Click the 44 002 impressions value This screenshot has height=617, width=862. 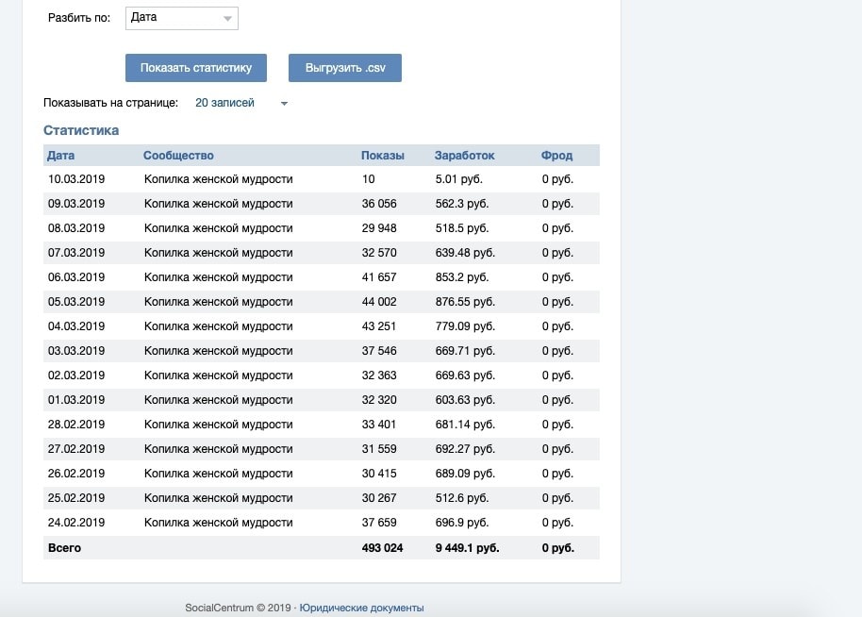point(379,302)
